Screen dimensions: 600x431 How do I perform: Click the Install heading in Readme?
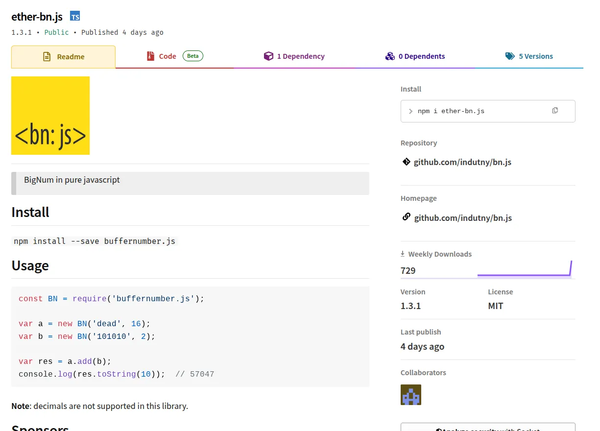click(x=30, y=212)
